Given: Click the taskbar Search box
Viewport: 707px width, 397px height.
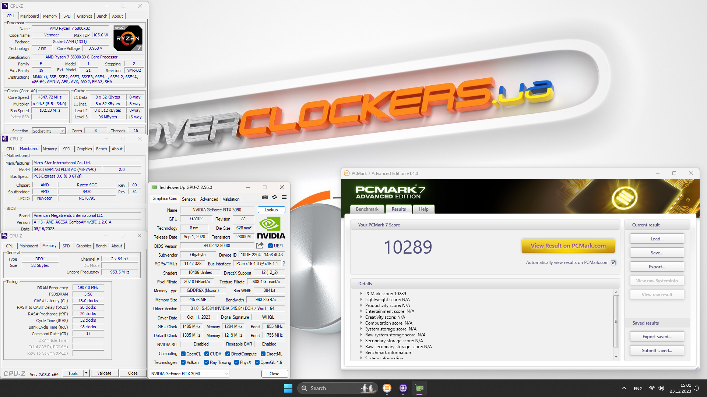Looking at the screenshot, I should pyautogui.click(x=337, y=388).
